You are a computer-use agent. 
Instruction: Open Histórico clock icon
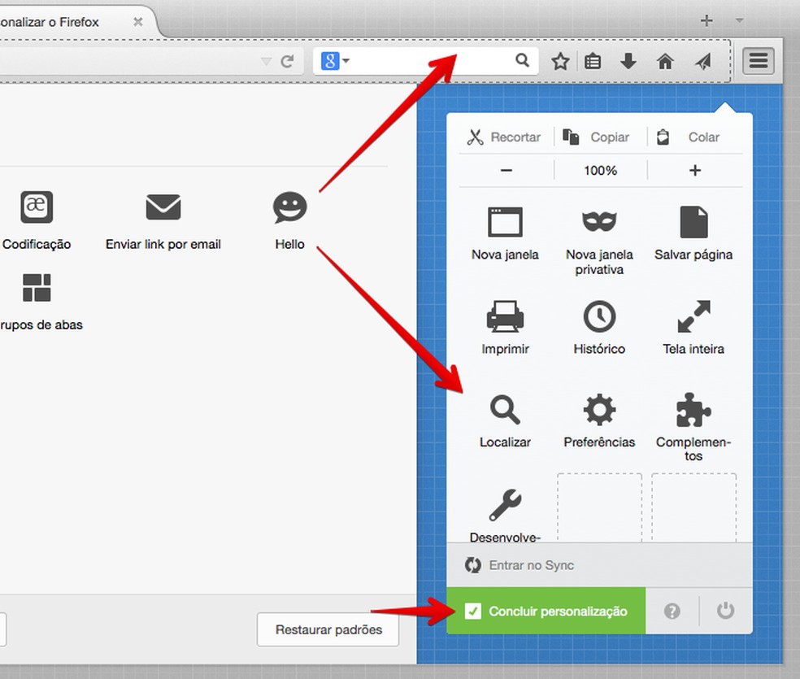(599, 316)
